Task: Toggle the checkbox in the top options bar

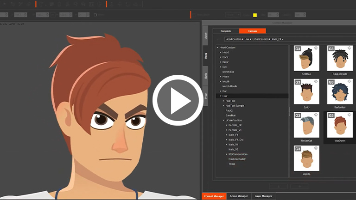Action: click(95, 15)
